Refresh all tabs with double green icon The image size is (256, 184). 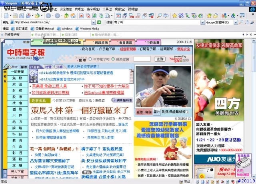point(101,16)
